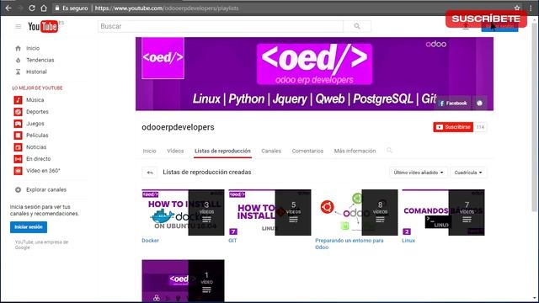539x303 pixels.
Task: Open the browser home page icon
Action: click(44, 8)
